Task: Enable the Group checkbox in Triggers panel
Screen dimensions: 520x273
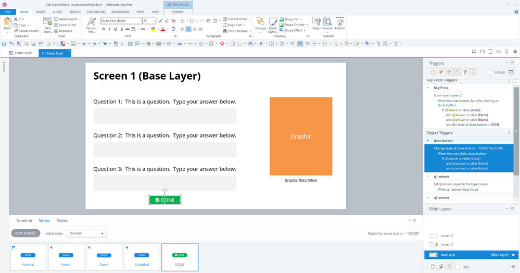Action: [490, 72]
